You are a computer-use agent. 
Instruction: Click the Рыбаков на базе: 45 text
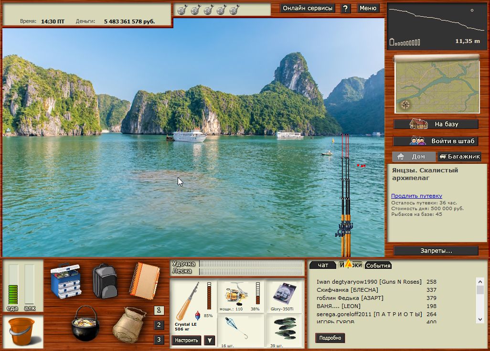pos(416,214)
